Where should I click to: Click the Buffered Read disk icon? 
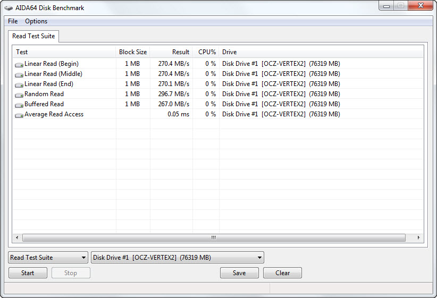19,105
